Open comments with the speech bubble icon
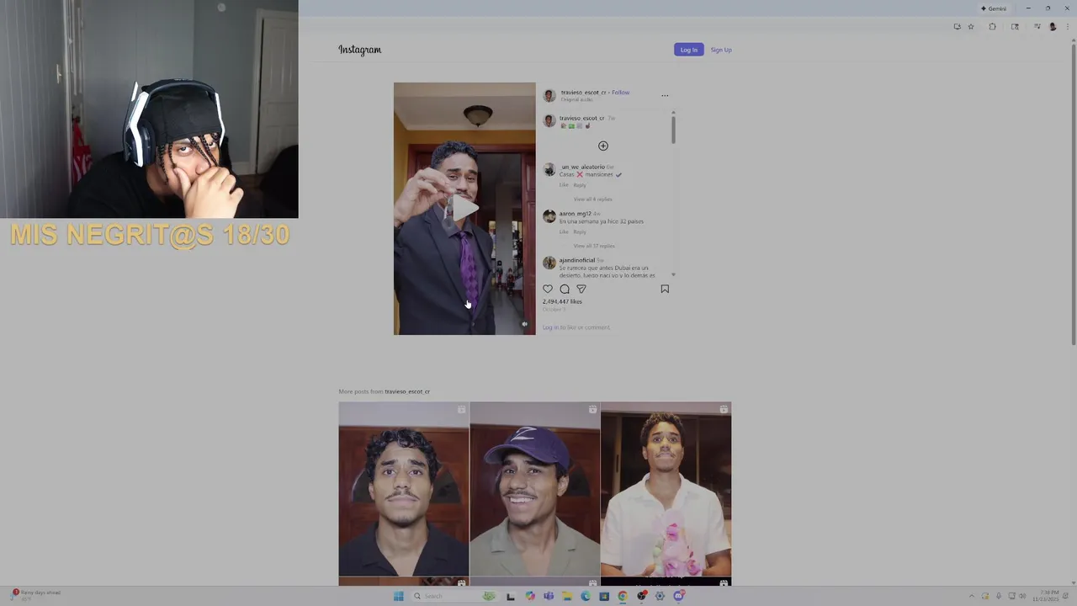Viewport: 1077px width, 606px height. point(565,289)
